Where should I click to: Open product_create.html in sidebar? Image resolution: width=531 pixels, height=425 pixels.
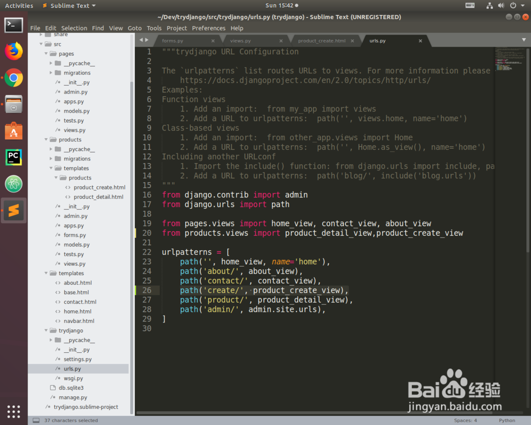100,187
